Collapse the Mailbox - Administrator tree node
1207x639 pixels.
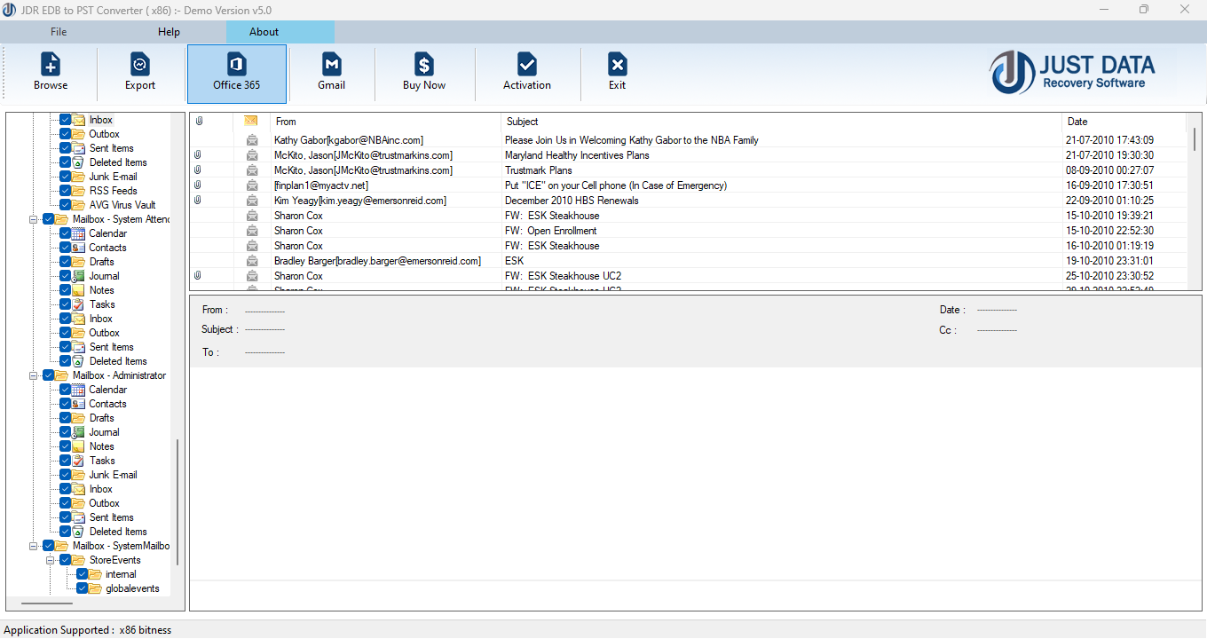pyautogui.click(x=34, y=375)
